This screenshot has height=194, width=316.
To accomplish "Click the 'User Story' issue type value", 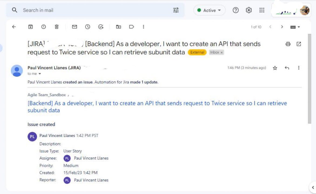I will click(x=73, y=151).
